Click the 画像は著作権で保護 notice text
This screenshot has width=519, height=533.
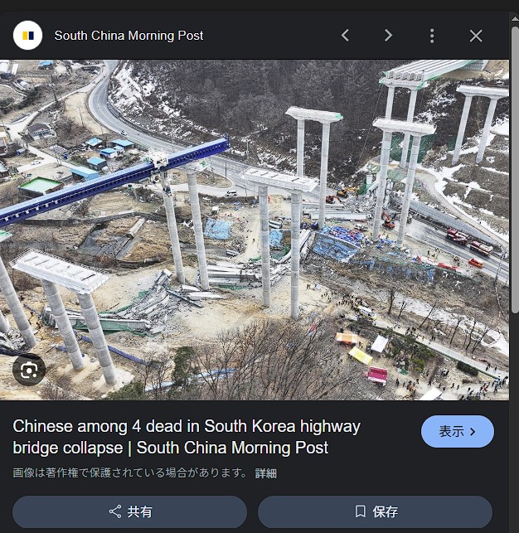(129, 472)
